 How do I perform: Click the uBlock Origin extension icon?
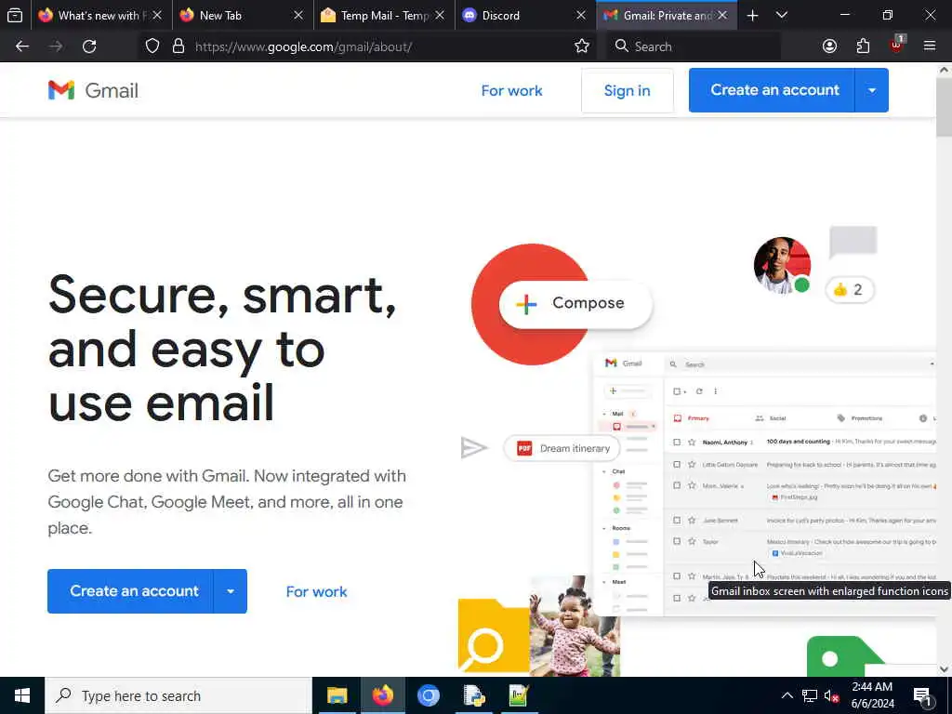(x=897, y=45)
